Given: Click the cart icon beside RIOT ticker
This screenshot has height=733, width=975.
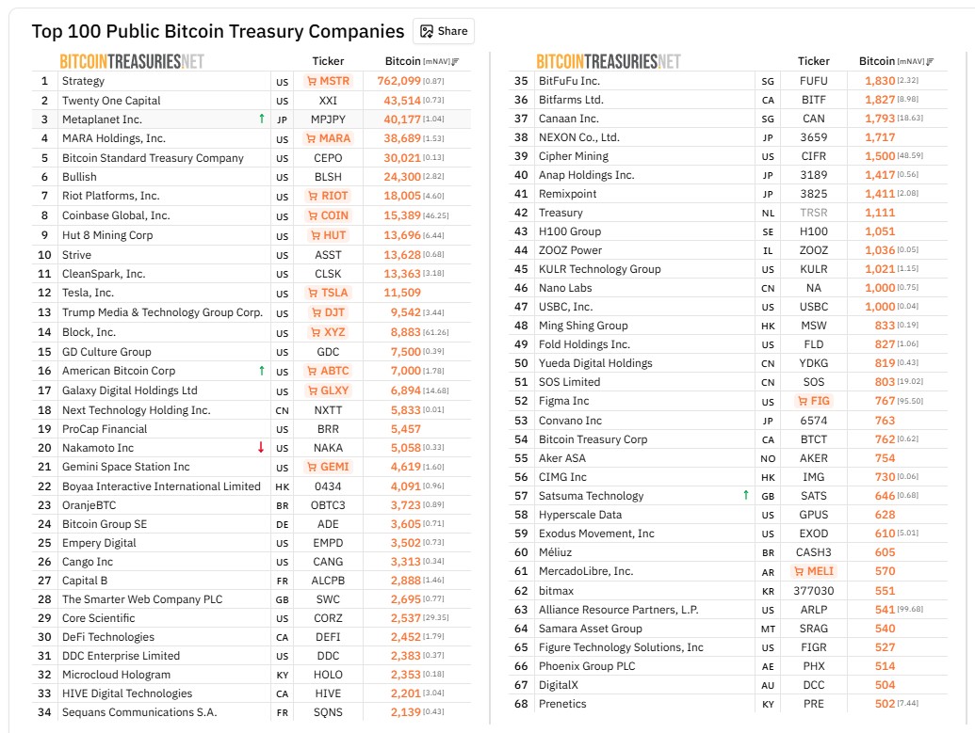Looking at the screenshot, I should click(314, 196).
